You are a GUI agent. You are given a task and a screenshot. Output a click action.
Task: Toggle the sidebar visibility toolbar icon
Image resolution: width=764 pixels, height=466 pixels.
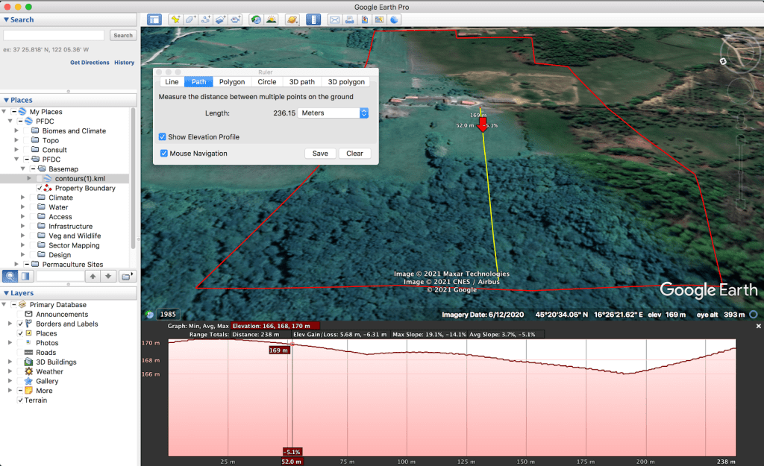pos(154,19)
